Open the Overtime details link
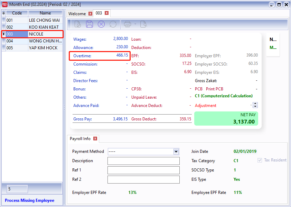The height and width of the screenshot is (207, 291). pyautogui.click(x=82, y=56)
